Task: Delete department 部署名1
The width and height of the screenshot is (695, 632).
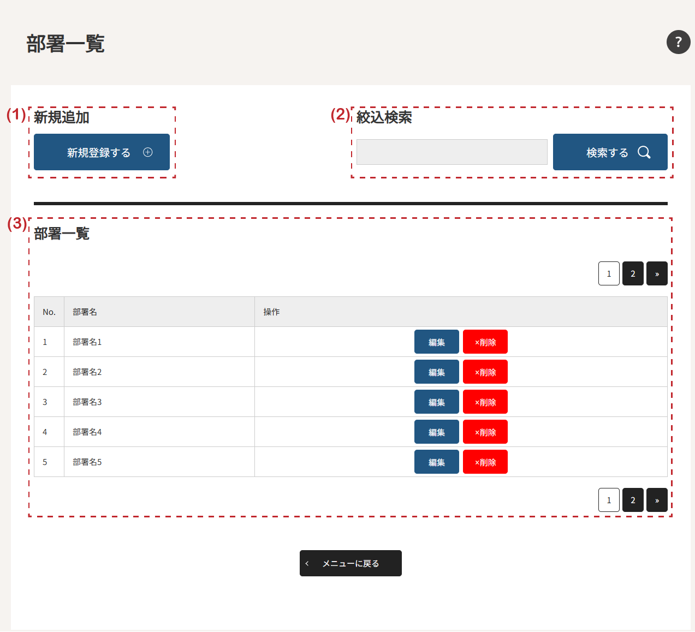Action: coord(485,342)
